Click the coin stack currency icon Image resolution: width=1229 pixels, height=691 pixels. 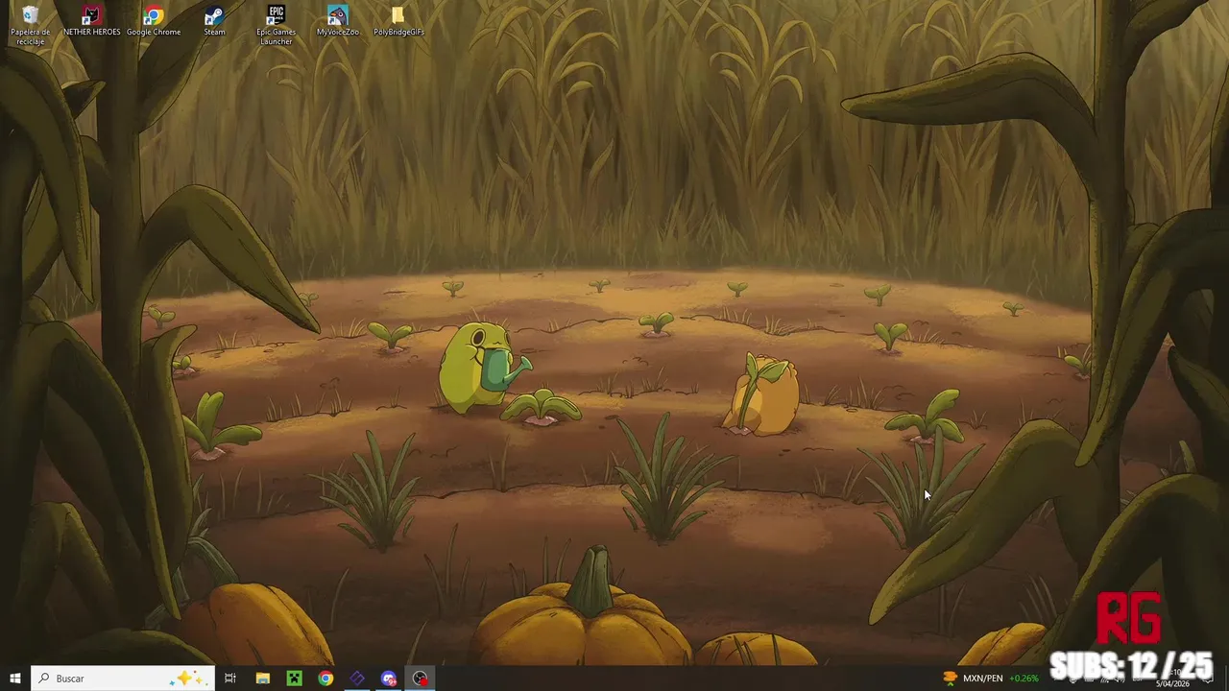coord(950,679)
